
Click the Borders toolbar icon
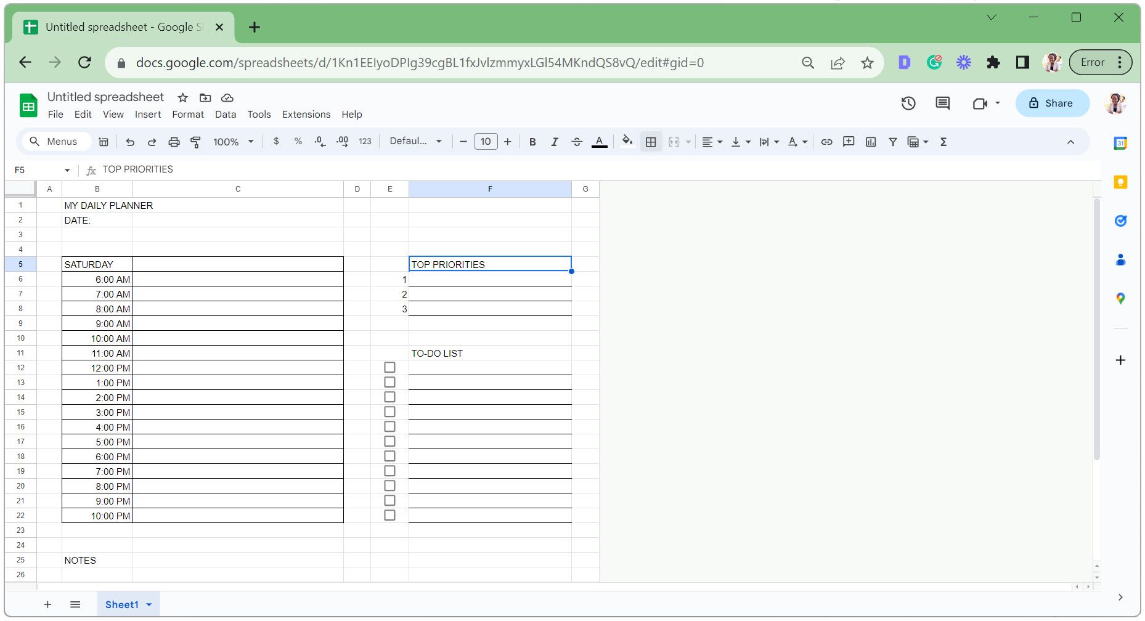point(650,142)
